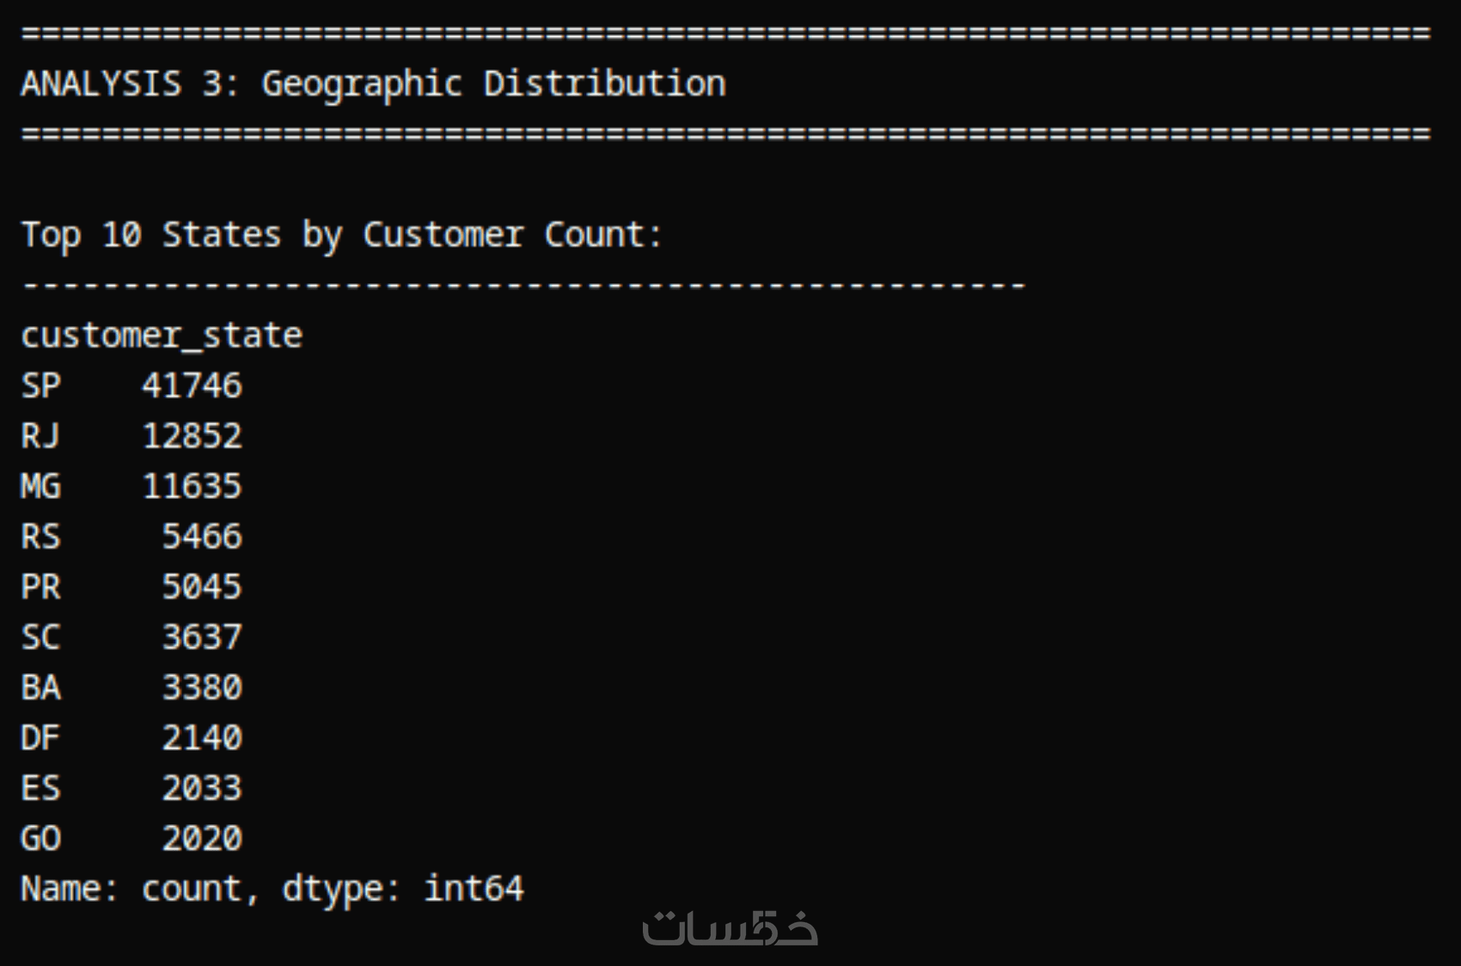Screen dimensions: 1461x966
Task: Click the GO state label
Action: [40, 839]
